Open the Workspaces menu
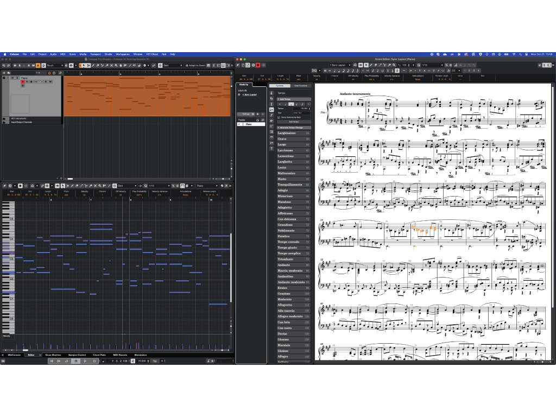Image resolution: width=556 pixels, height=417 pixels. [123, 54]
